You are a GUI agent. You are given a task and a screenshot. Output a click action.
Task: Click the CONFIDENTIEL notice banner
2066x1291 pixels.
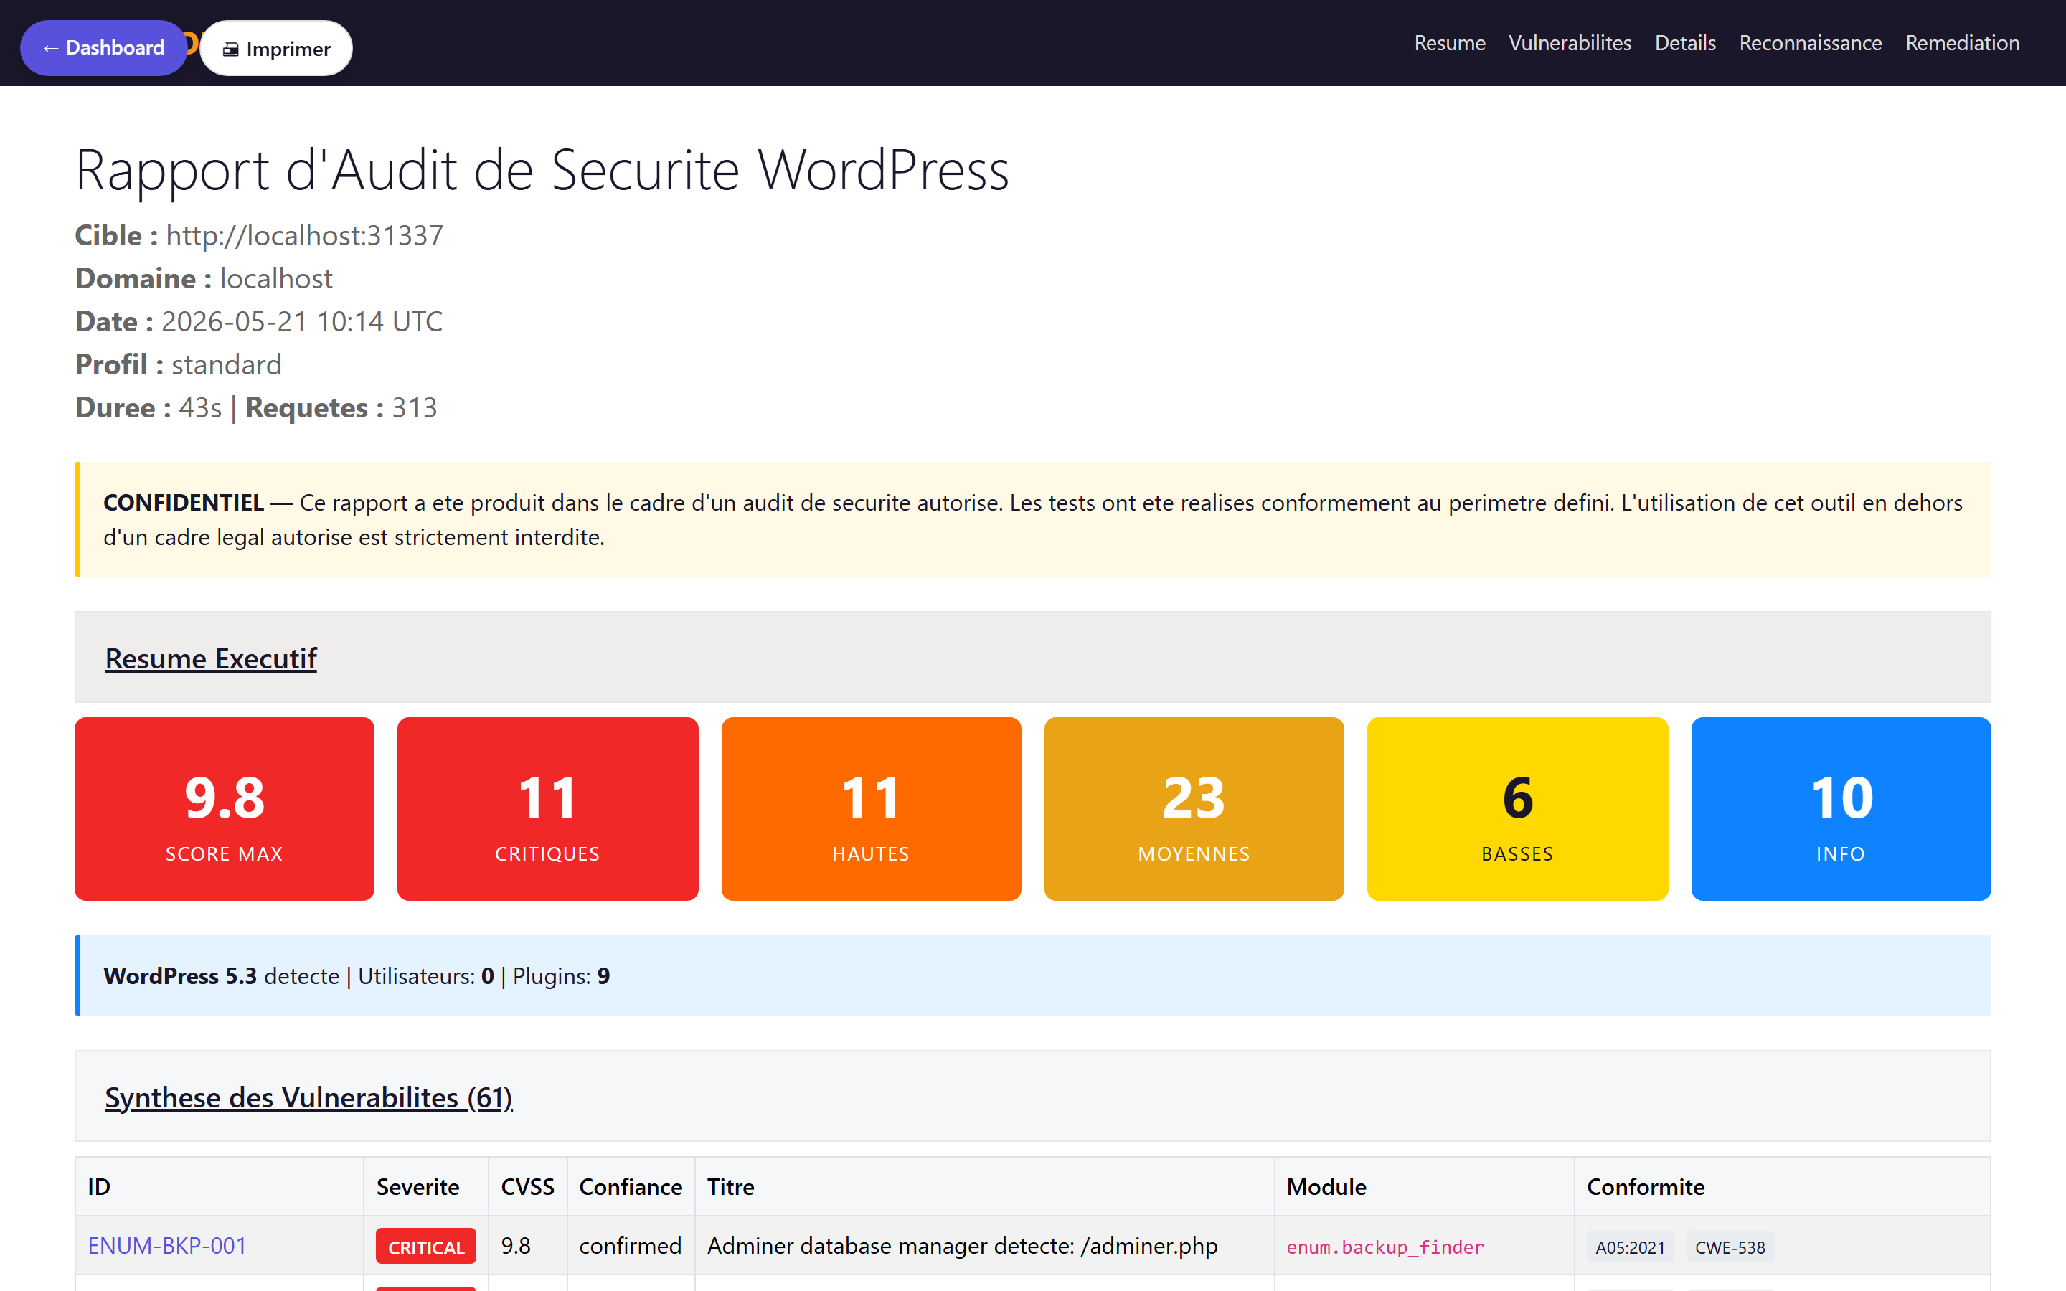[1032, 519]
